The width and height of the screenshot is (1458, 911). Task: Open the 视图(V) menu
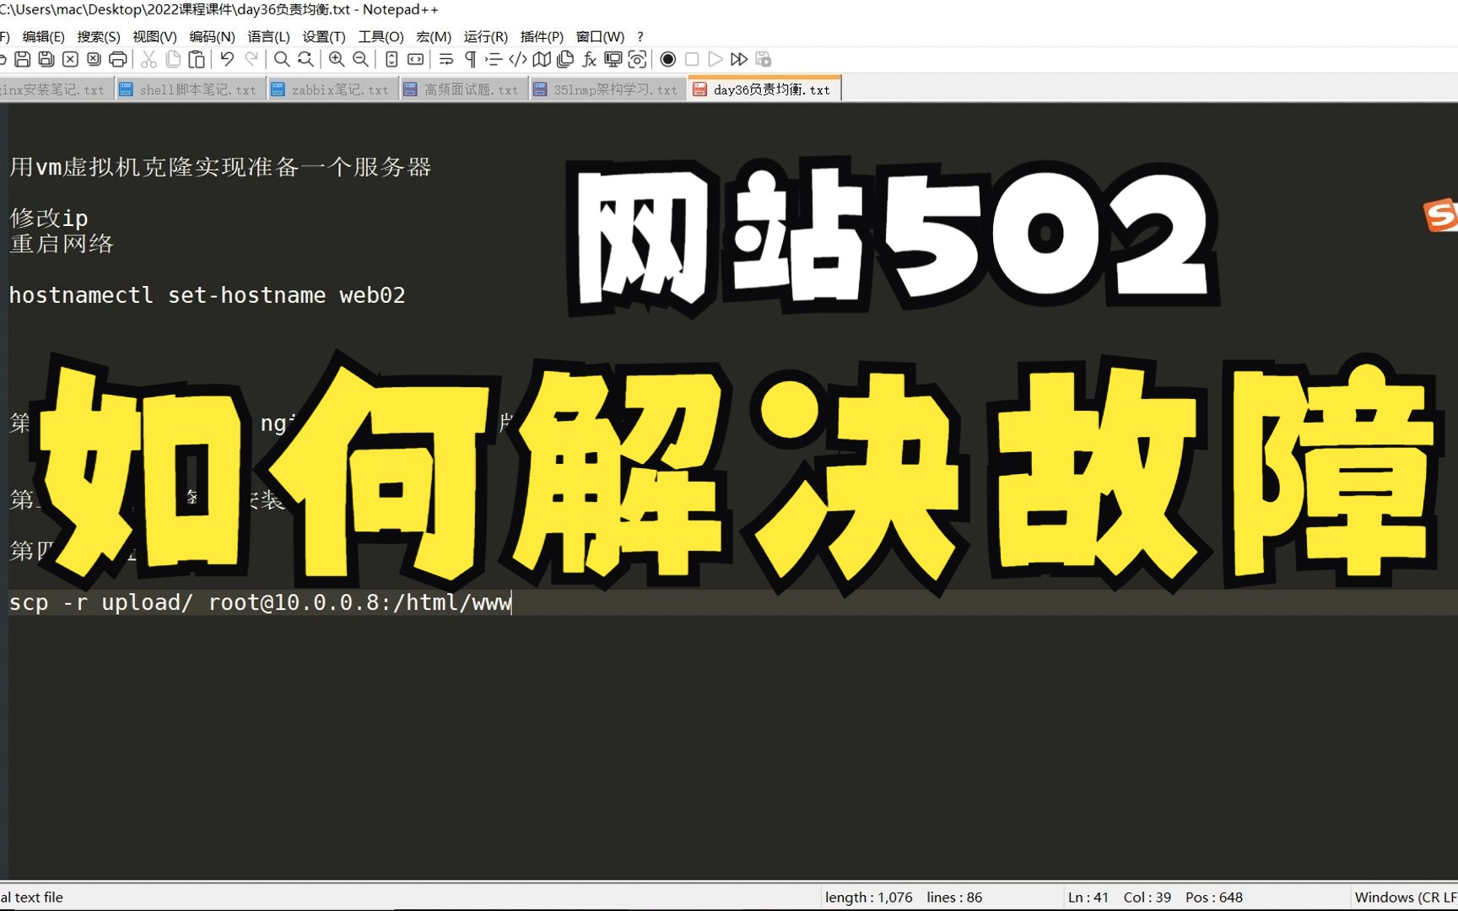pyautogui.click(x=154, y=36)
